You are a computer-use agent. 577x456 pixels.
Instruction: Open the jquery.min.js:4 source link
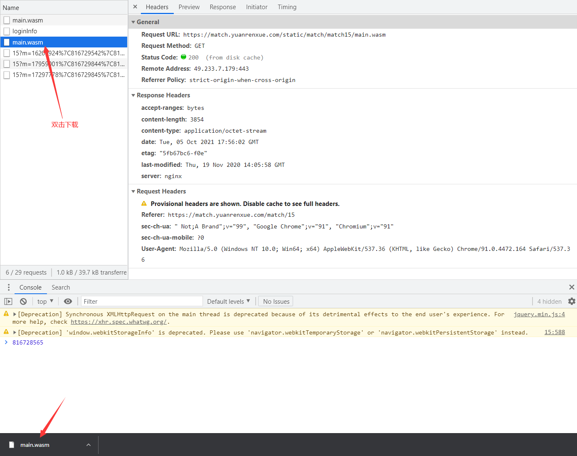[539, 315]
